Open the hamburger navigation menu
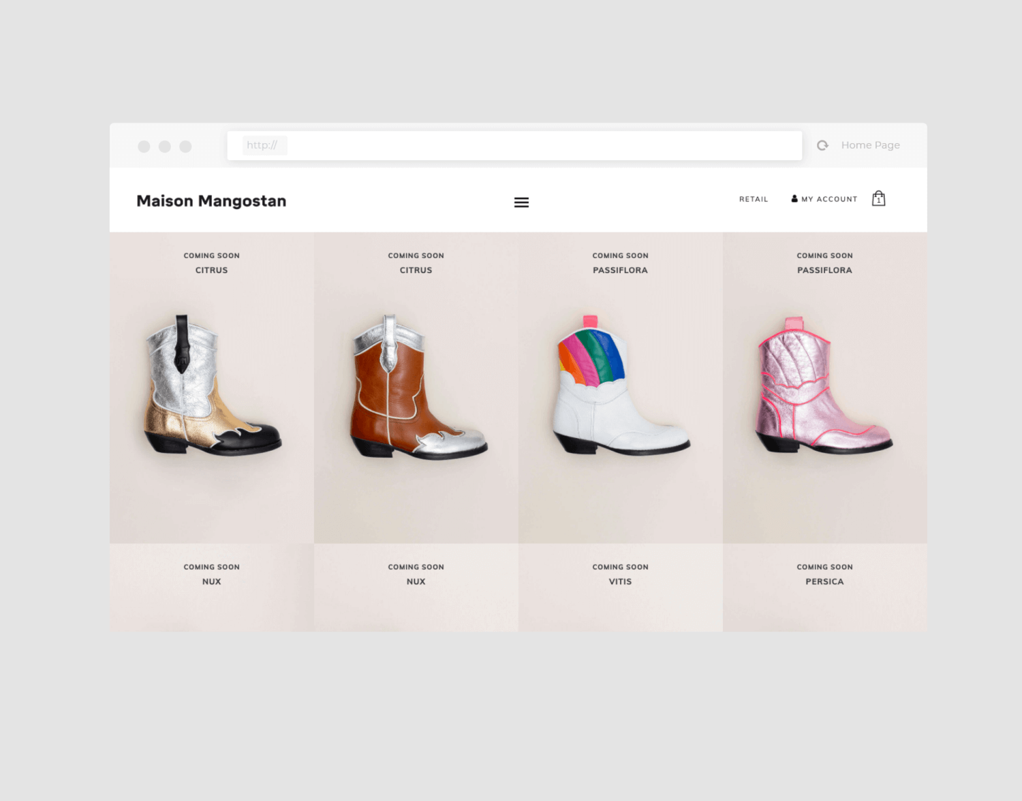 point(521,202)
